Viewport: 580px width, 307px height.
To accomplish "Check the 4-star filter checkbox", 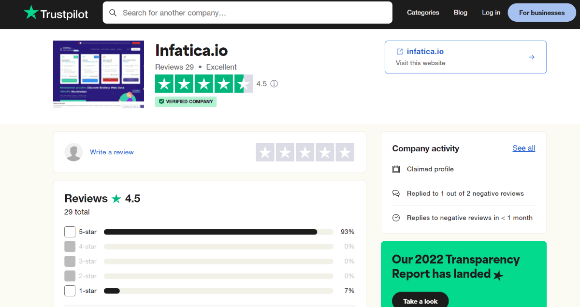I will (x=70, y=247).
